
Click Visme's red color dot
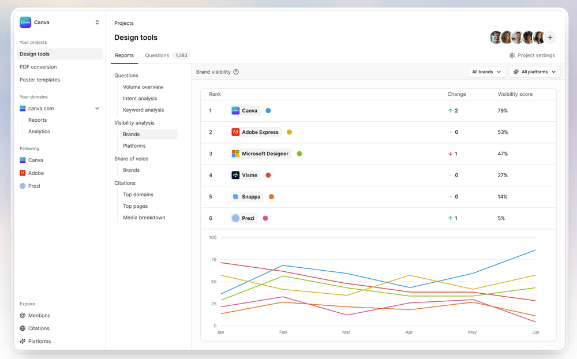click(268, 175)
